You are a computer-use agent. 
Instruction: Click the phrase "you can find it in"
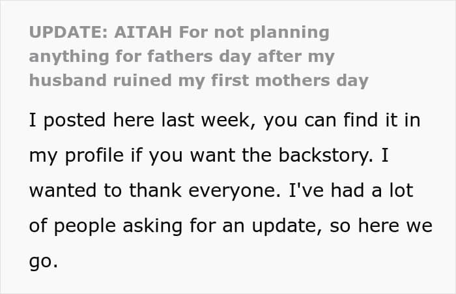pos(342,121)
